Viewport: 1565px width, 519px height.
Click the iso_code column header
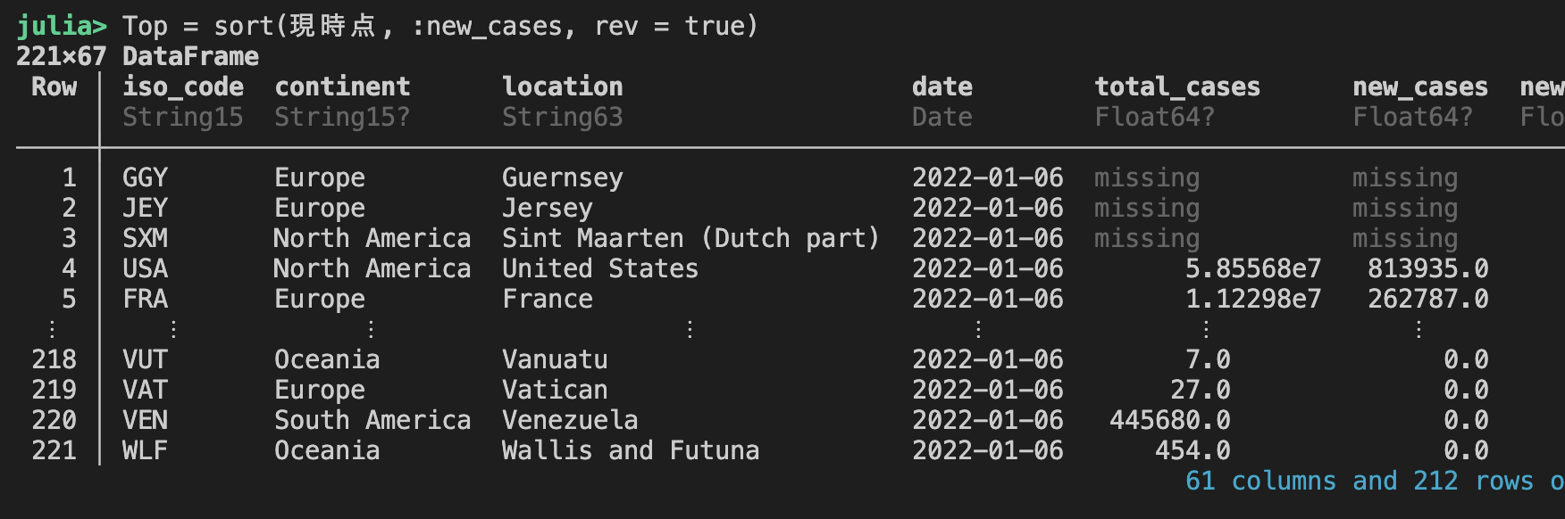[x=183, y=86]
